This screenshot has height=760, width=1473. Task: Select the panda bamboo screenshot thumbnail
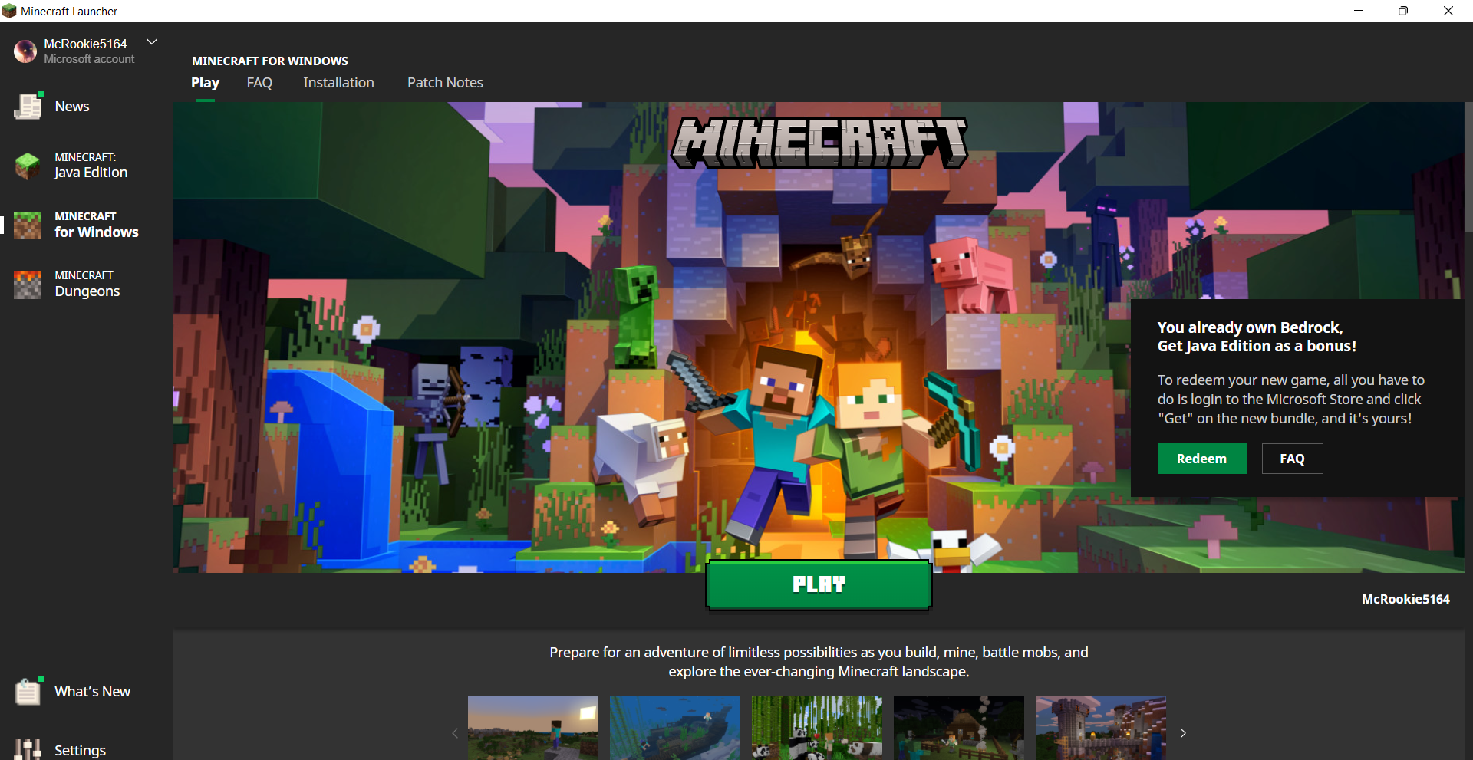click(816, 729)
